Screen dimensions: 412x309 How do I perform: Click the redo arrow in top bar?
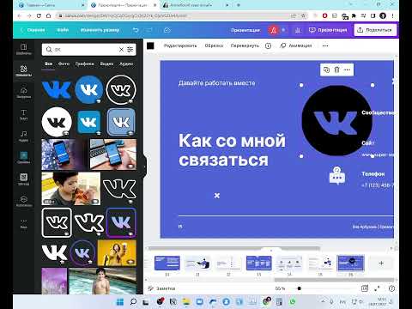pyautogui.click(x=149, y=30)
